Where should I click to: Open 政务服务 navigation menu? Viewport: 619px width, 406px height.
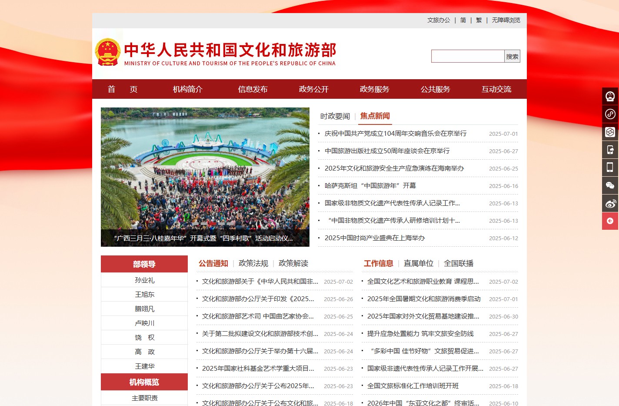pos(375,89)
